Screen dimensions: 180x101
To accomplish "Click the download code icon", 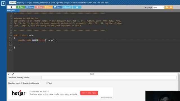I will click(x=77, y=7).
